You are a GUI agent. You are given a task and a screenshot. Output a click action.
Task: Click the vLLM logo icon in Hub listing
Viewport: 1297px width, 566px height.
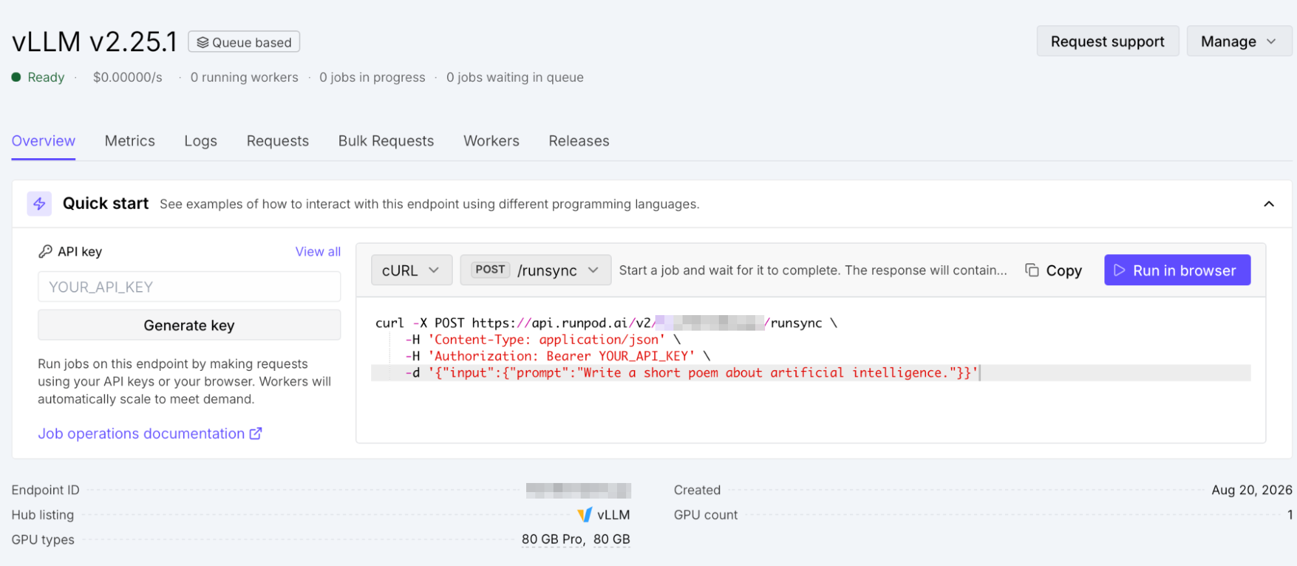click(585, 515)
